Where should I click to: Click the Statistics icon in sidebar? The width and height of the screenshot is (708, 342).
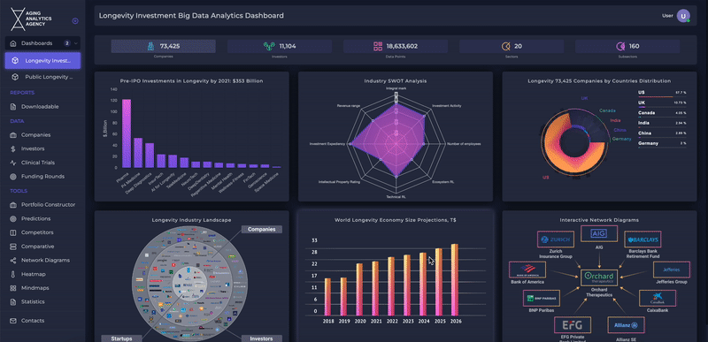12,302
